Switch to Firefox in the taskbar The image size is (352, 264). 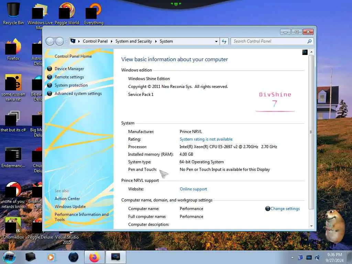tap(95, 257)
